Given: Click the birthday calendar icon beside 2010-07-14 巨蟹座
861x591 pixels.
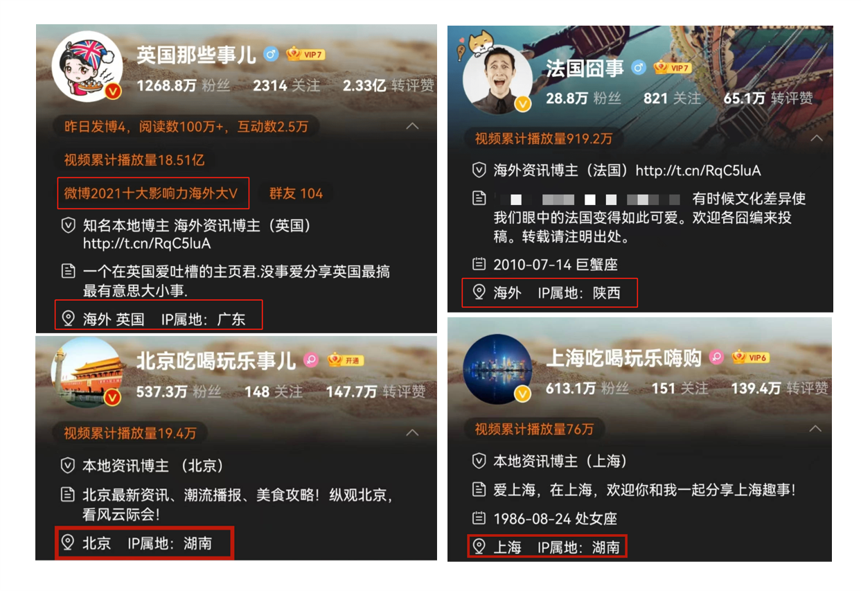Looking at the screenshot, I should click(x=479, y=264).
